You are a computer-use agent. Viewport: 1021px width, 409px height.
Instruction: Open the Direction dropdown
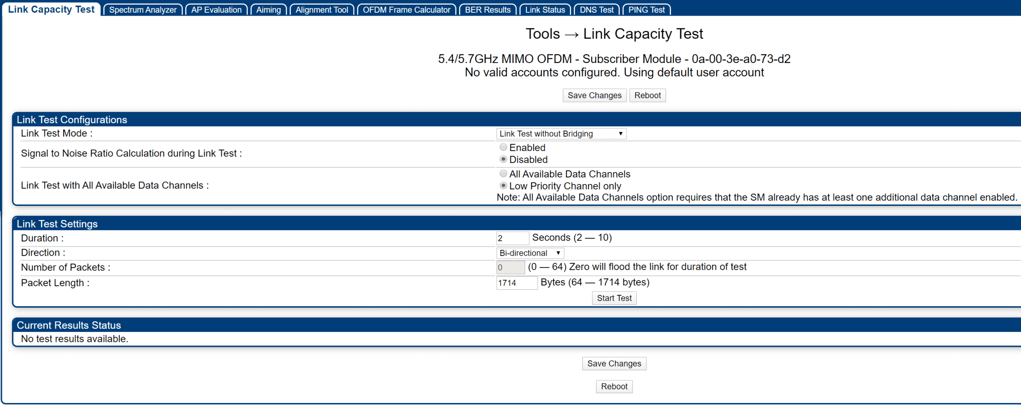coord(530,253)
